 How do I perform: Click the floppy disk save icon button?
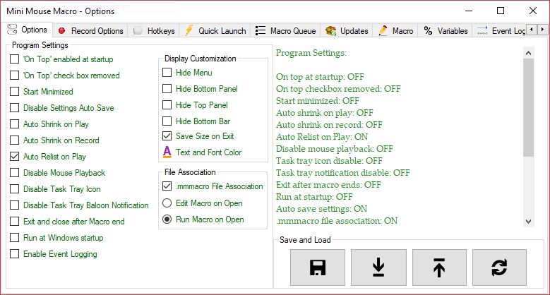(x=318, y=267)
